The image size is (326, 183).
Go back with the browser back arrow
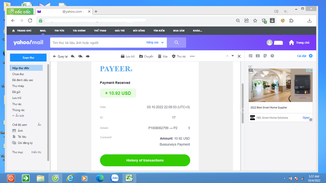(13, 21)
